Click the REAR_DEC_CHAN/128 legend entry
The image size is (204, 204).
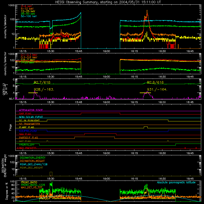coord(34,164)
